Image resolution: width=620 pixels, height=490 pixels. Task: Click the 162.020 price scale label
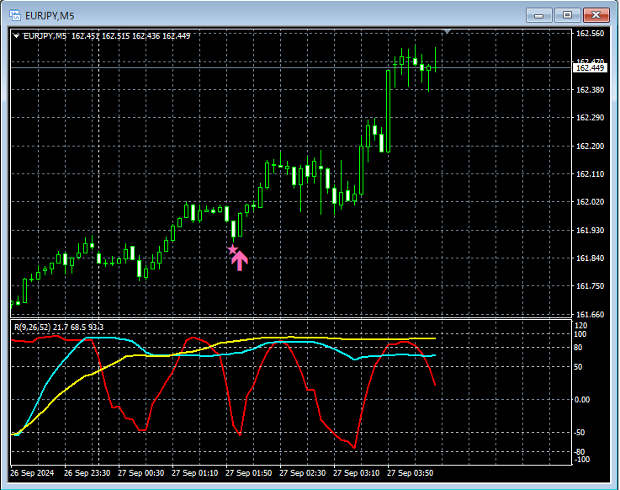590,202
